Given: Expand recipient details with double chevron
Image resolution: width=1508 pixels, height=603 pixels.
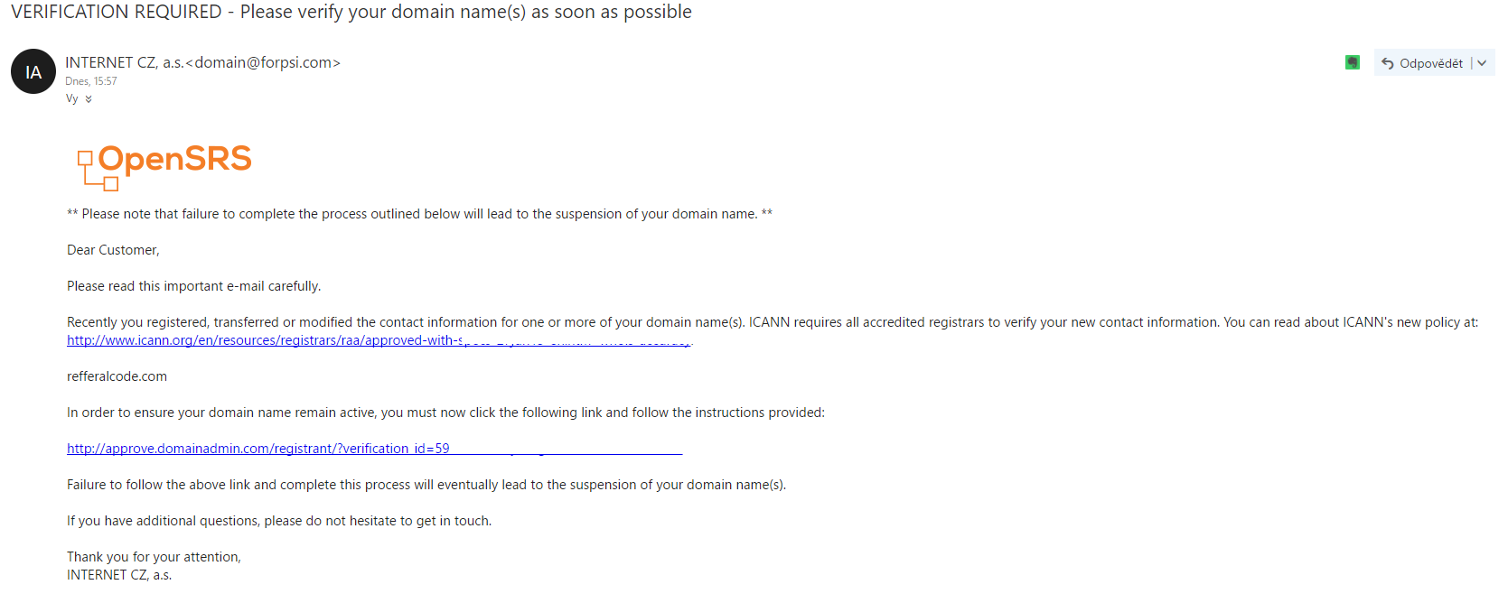Looking at the screenshot, I should pyautogui.click(x=89, y=99).
